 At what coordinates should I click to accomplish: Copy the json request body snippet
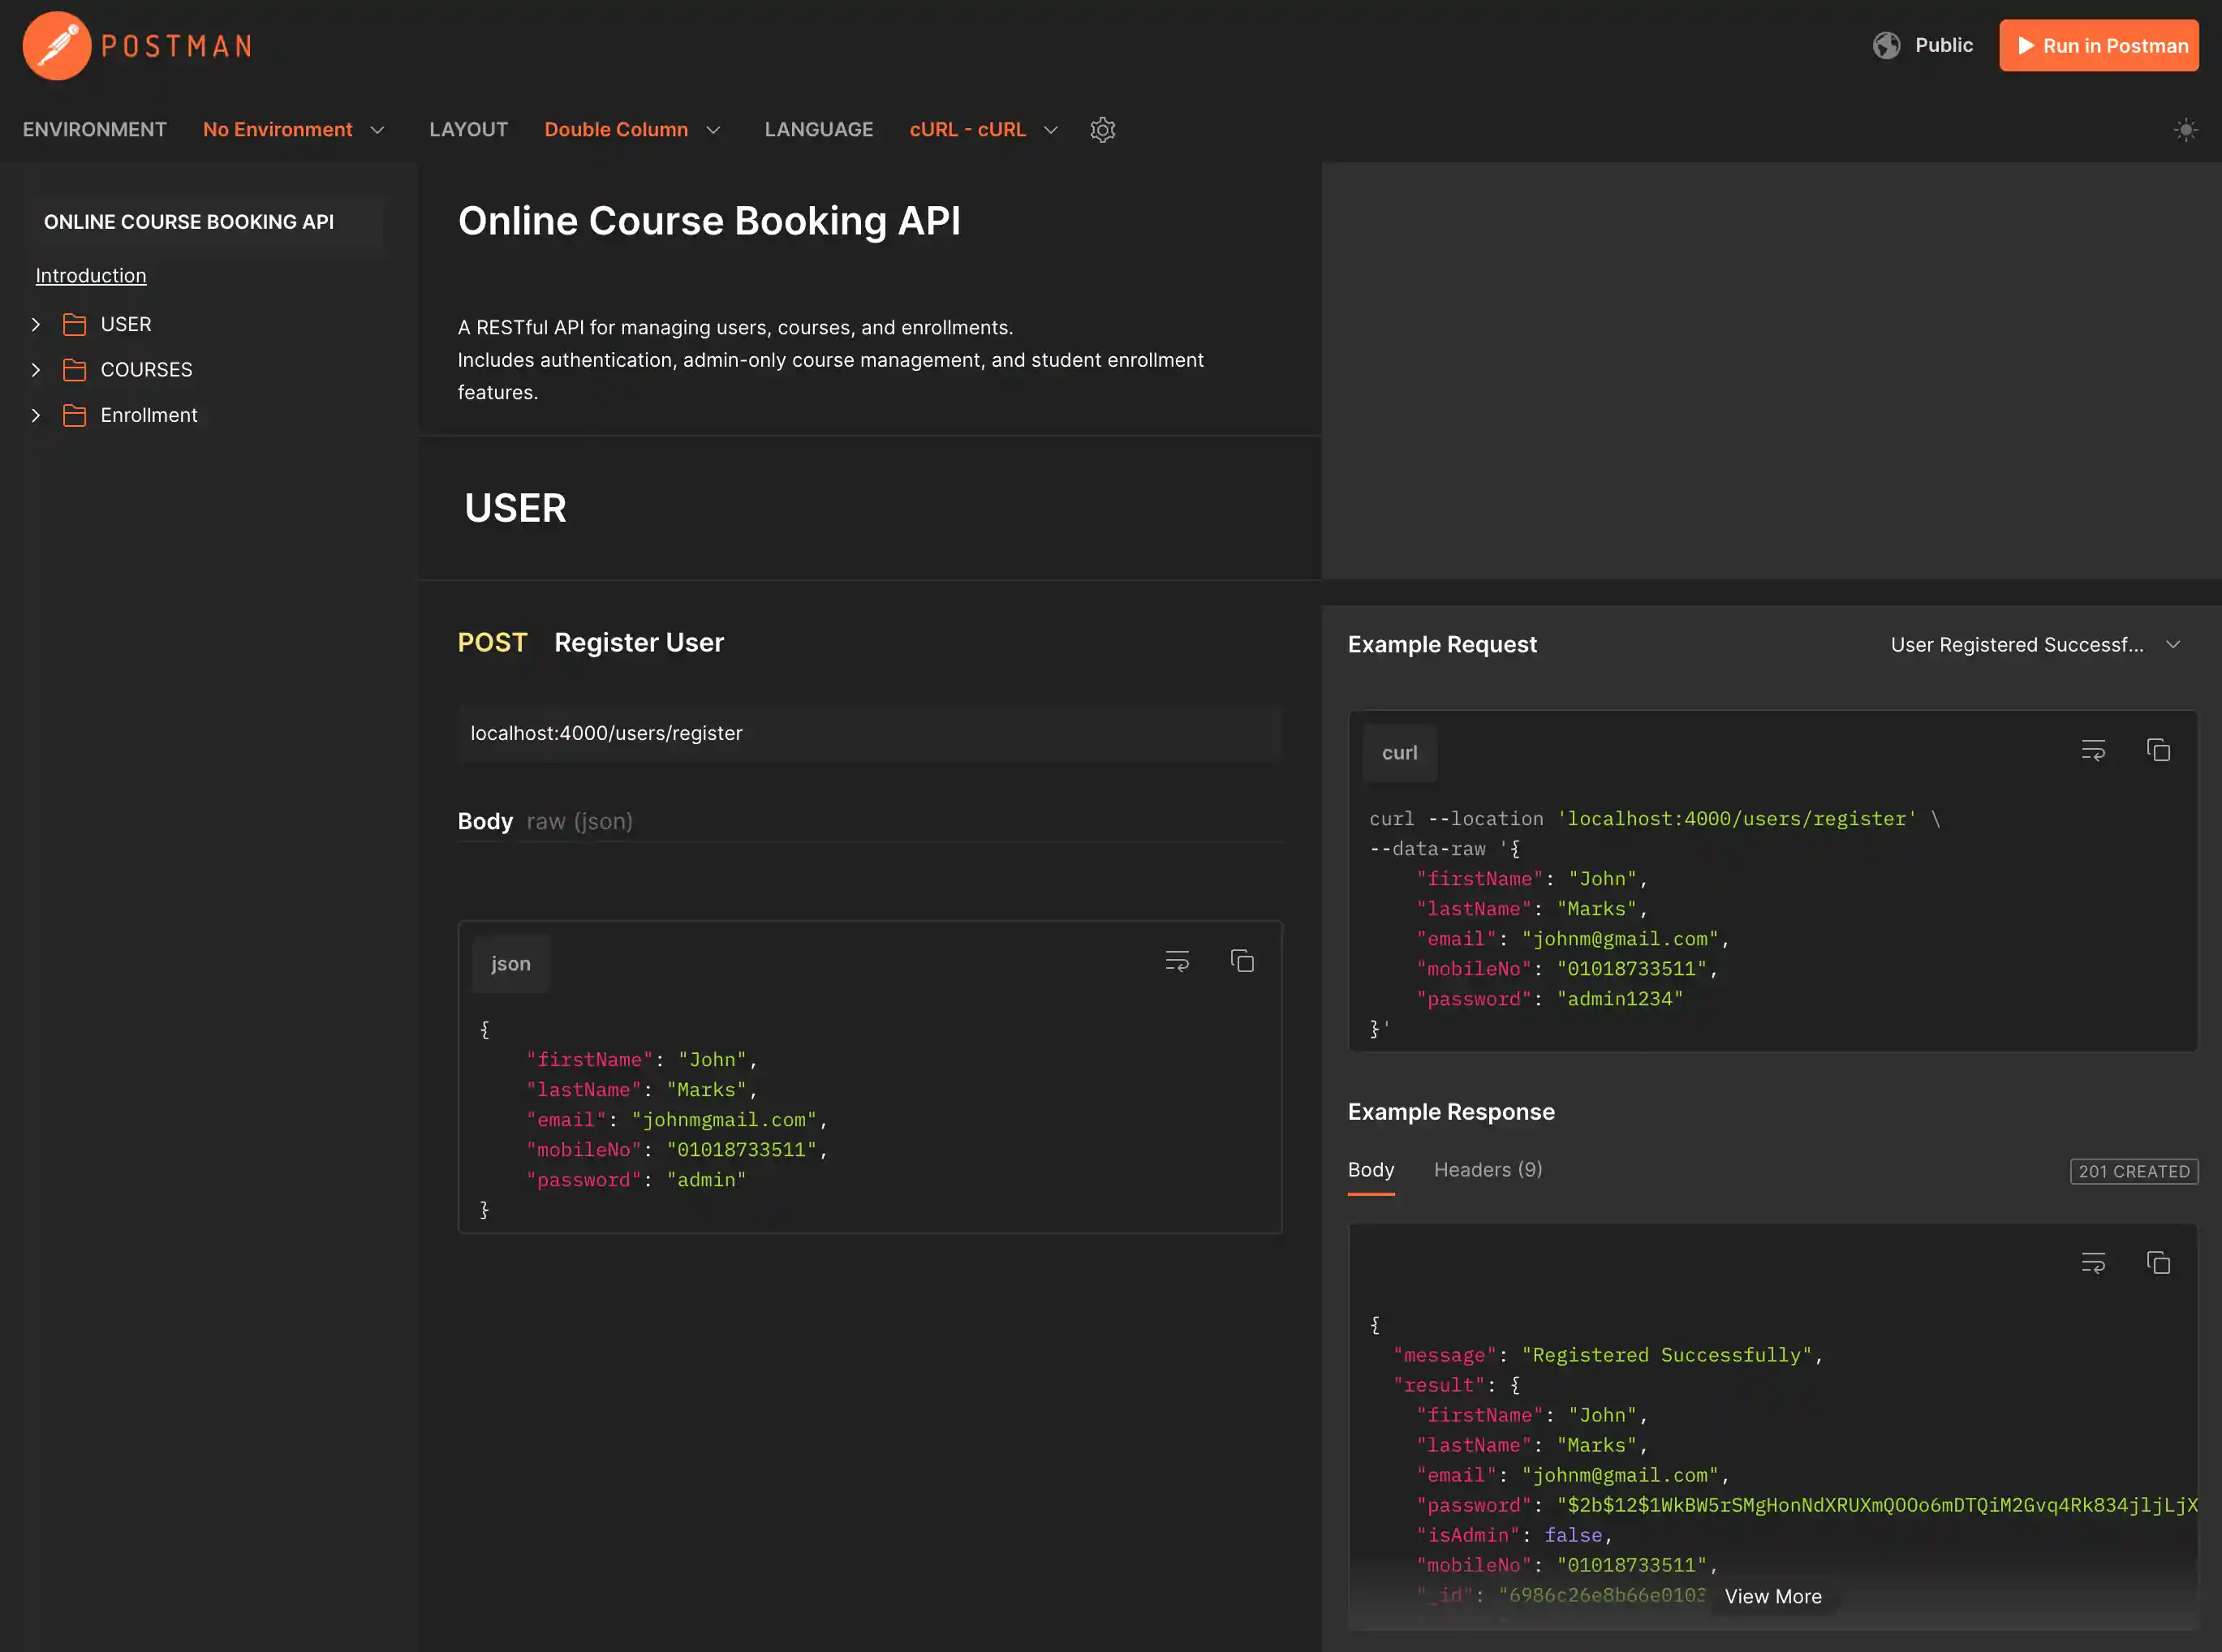pos(1242,960)
